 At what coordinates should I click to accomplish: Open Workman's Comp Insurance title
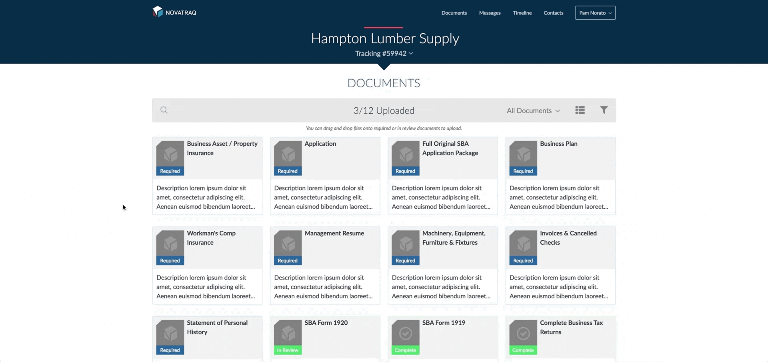211,238
